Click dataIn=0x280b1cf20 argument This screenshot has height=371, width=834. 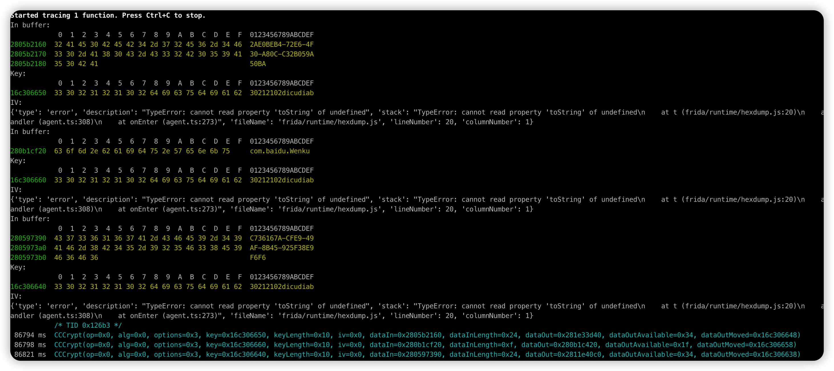(x=407, y=345)
